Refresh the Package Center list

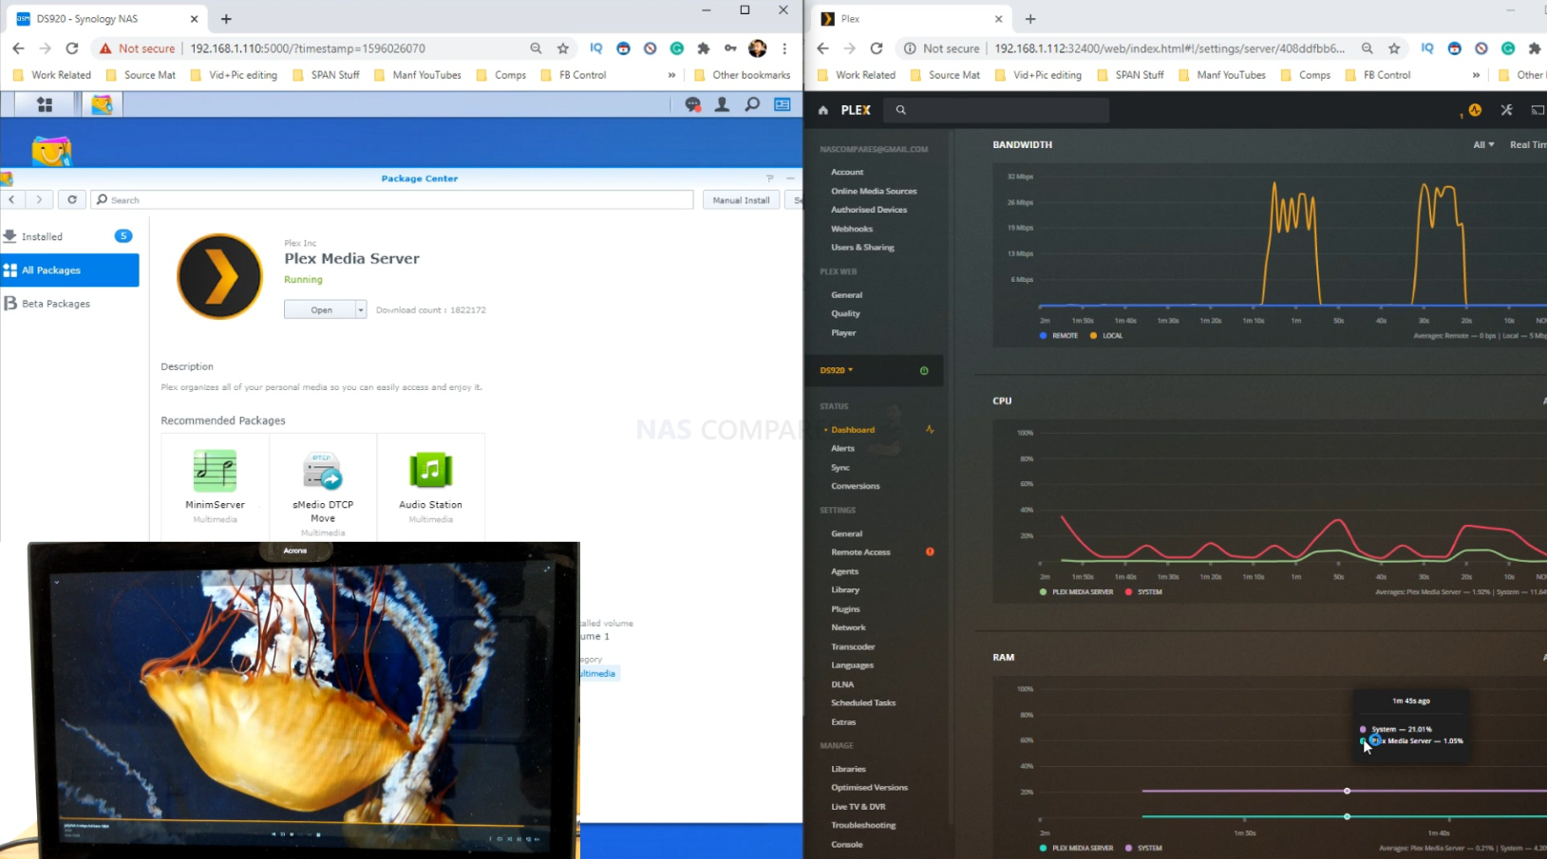click(x=72, y=200)
